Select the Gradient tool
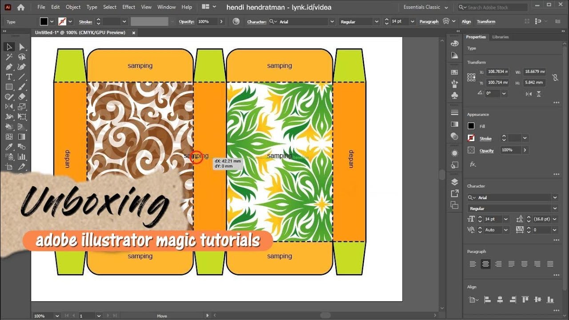The height and width of the screenshot is (320, 569). [x=22, y=137]
